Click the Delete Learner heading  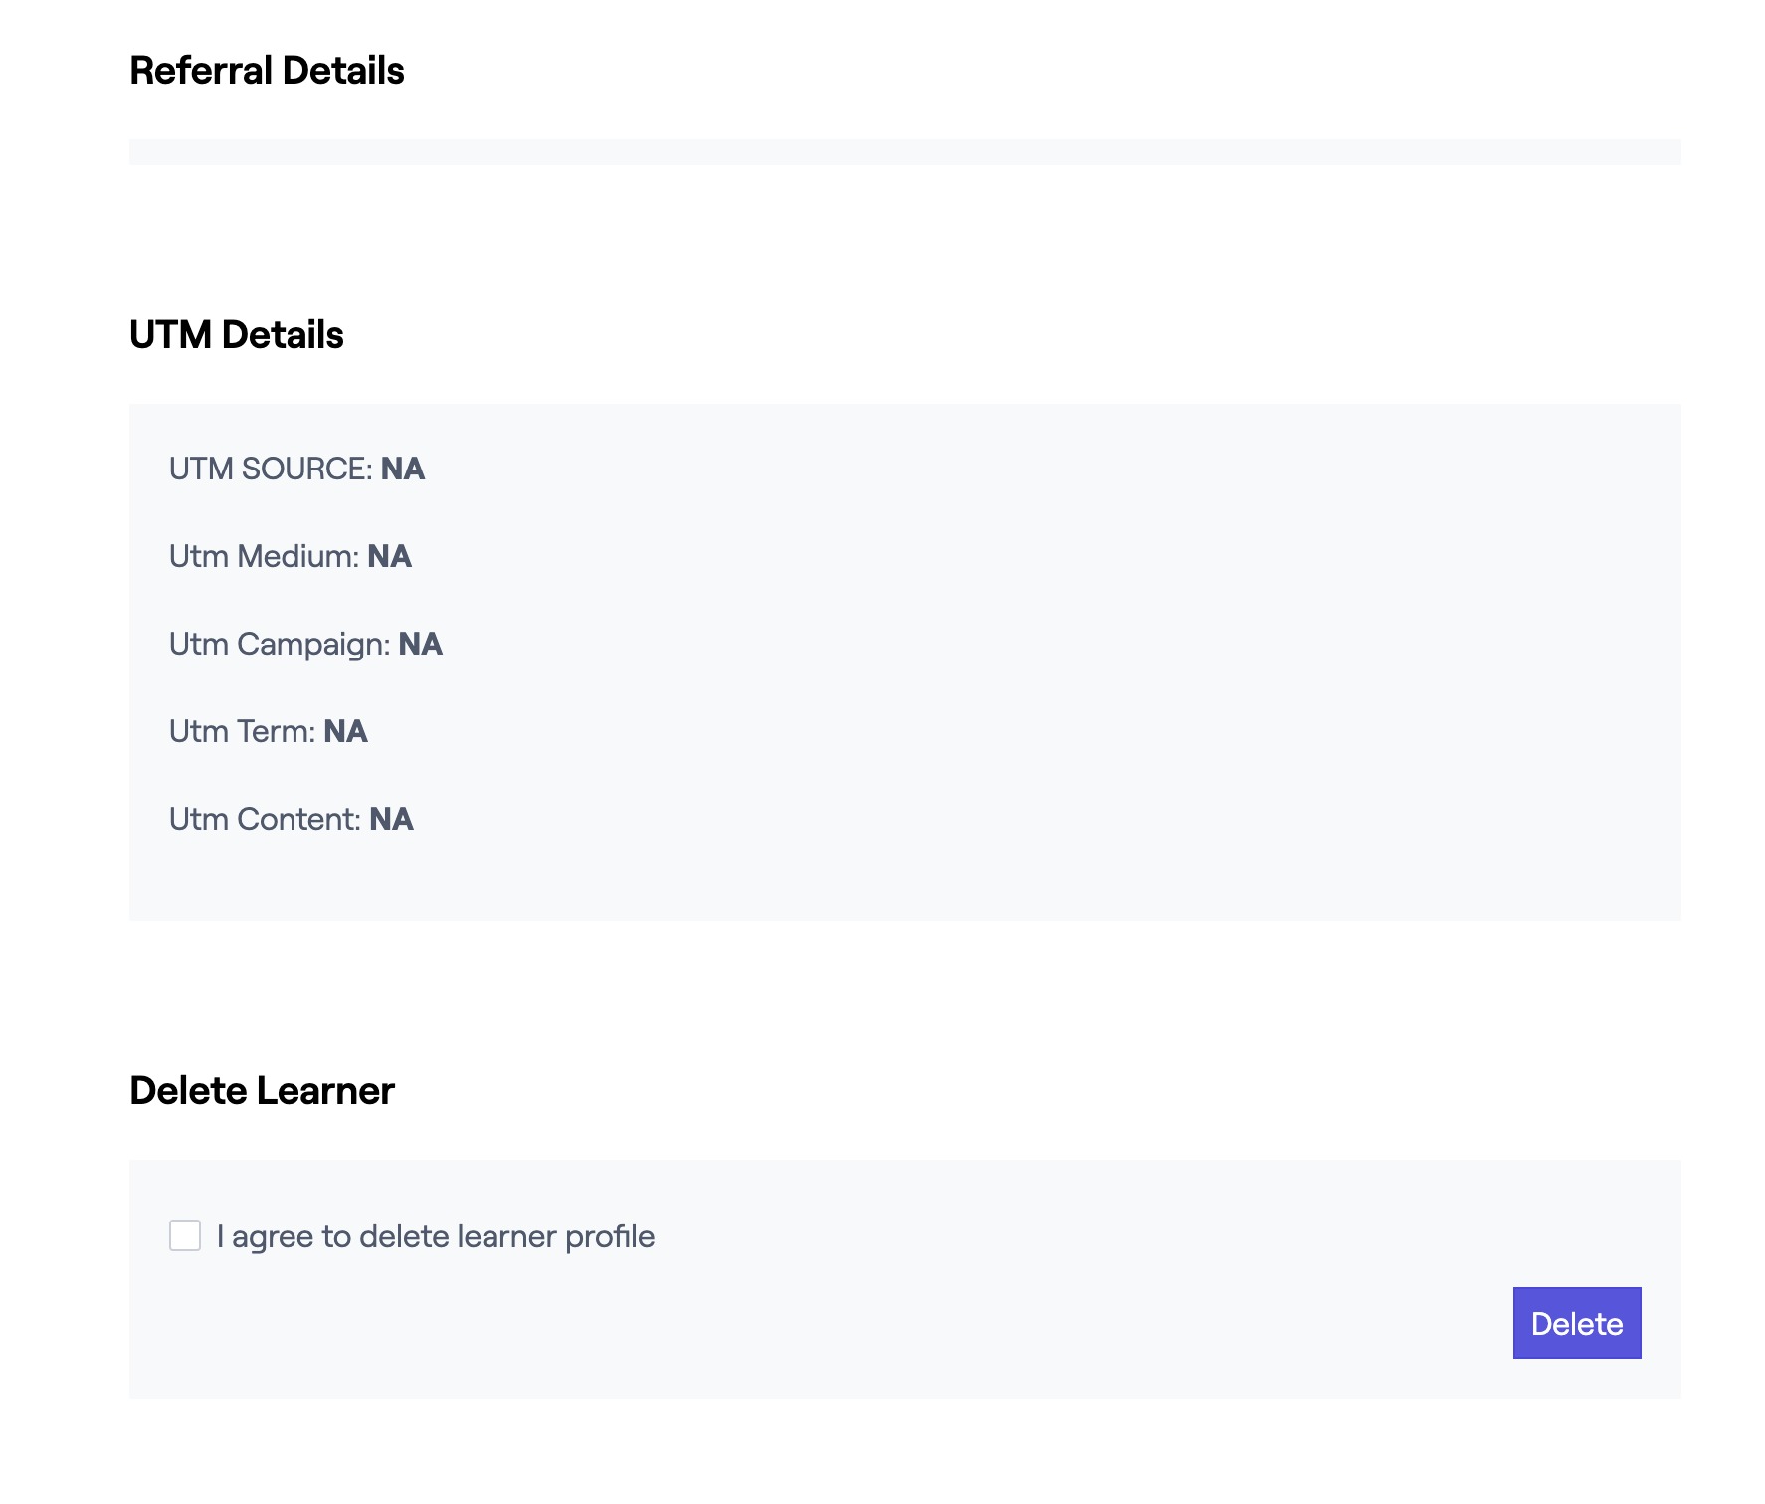click(x=262, y=1091)
